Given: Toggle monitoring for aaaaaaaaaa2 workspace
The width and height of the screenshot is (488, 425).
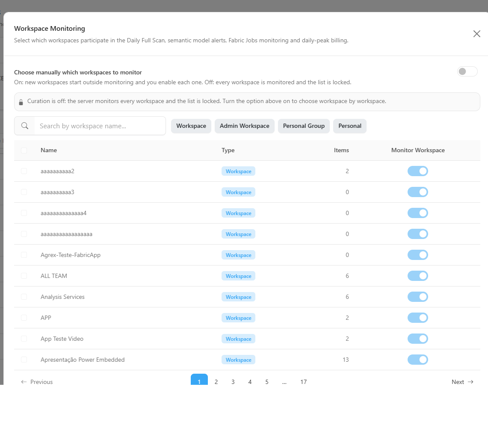Looking at the screenshot, I should pos(418,171).
